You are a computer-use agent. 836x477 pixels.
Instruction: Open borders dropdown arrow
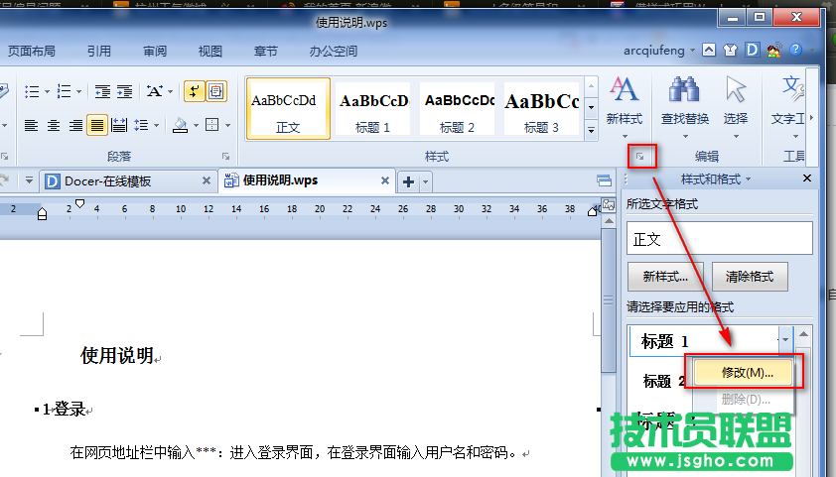coord(227,126)
